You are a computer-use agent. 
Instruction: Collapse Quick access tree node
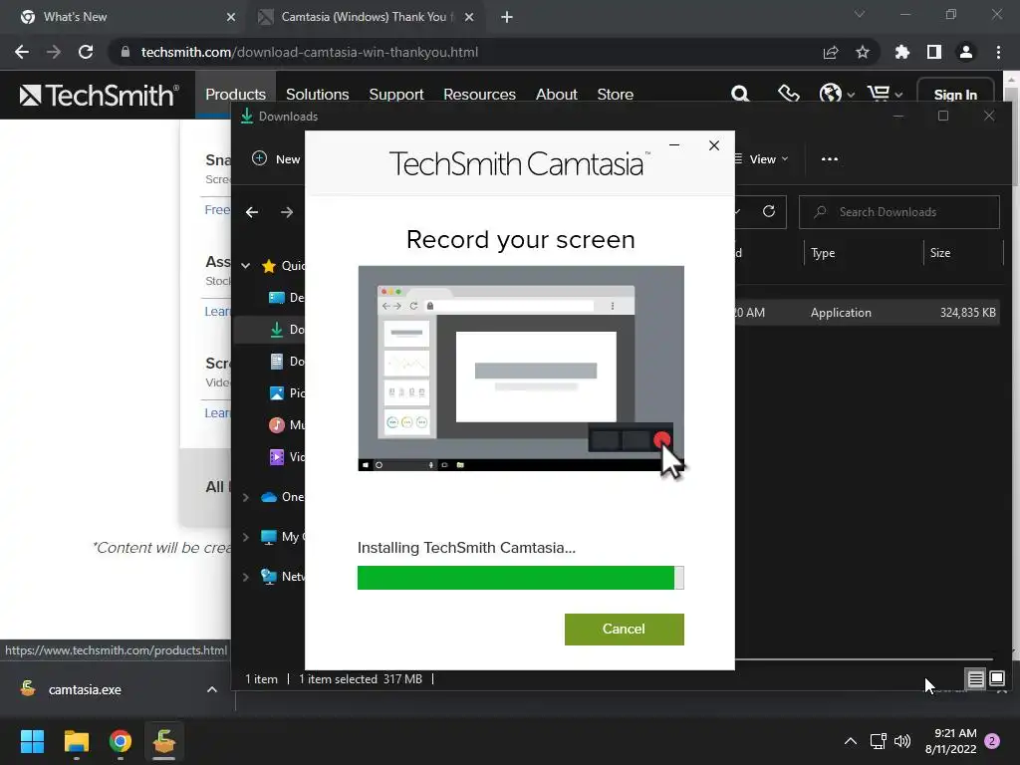tap(246, 265)
